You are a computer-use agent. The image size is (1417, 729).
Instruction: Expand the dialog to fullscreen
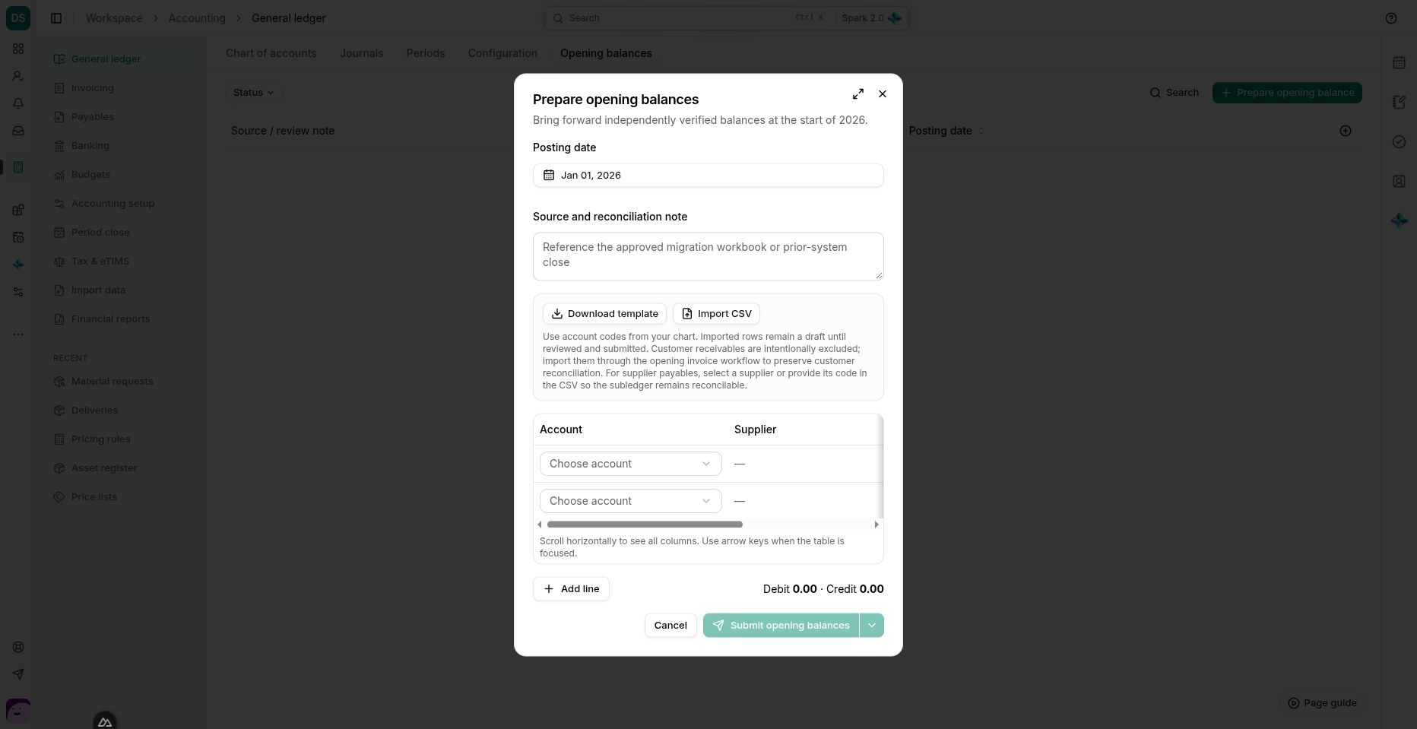(x=858, y=94)
